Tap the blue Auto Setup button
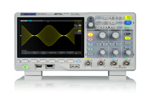Viewport: 151px width, 100px height. pyautogui.click(x=128, y=22)
